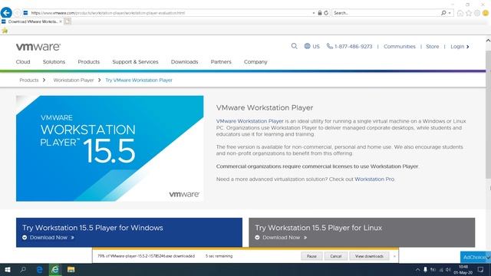Open the Support & Services menu
Image resolution: width=491 pixels, height=276 pixels.
tap(135, 61)
